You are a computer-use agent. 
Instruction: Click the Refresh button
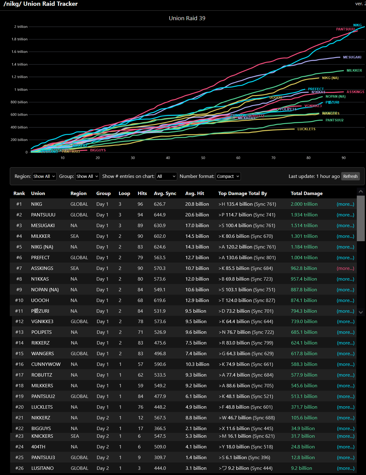(350, 176)
